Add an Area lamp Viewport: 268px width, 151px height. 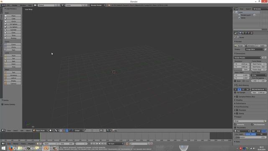click(13, 67)
